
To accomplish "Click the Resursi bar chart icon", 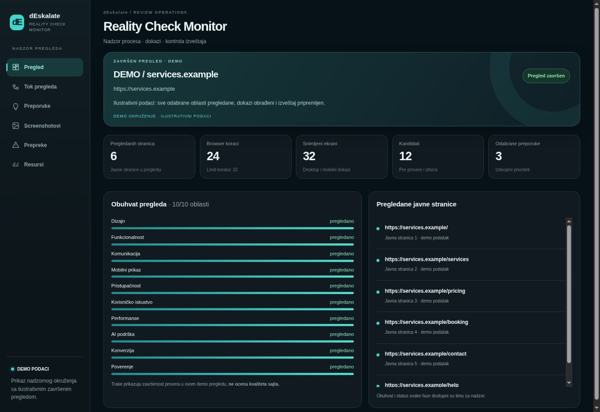I will [16, 165].
